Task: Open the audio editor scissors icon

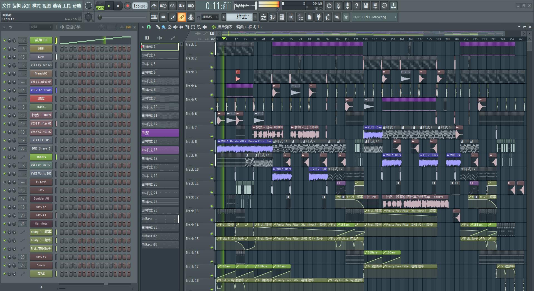Action: [338, 6]
